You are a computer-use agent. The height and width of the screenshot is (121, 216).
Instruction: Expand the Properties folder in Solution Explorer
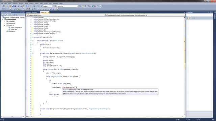pyautogui.click(x=4, y=22)
